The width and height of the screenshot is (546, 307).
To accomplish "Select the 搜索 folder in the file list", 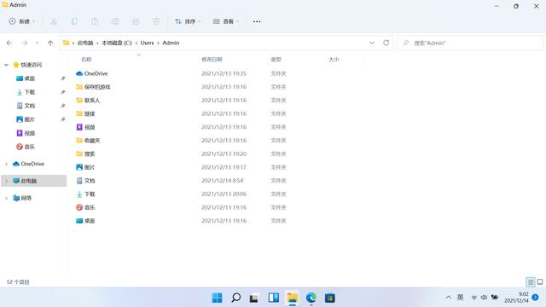I will click(x=90, y=153).
